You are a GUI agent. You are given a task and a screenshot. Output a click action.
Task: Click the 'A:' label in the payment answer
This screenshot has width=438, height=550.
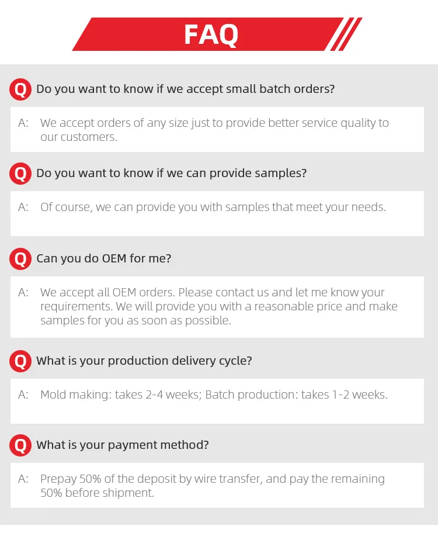pyautogui.click(x=23, y=479)
